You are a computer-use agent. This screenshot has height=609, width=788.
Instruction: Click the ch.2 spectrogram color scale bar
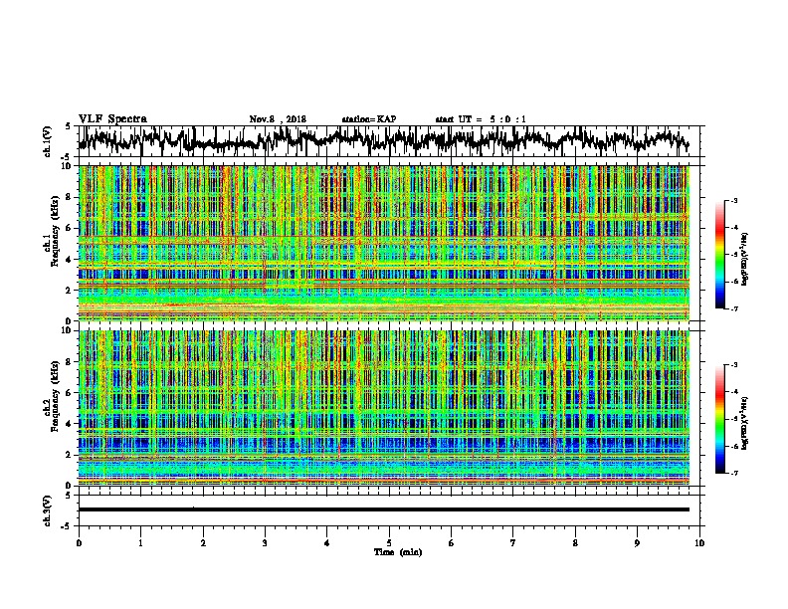pyautogui.click(x=719, y=419)
